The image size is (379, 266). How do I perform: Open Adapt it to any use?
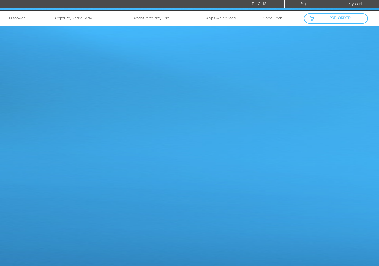pos(151,18)
